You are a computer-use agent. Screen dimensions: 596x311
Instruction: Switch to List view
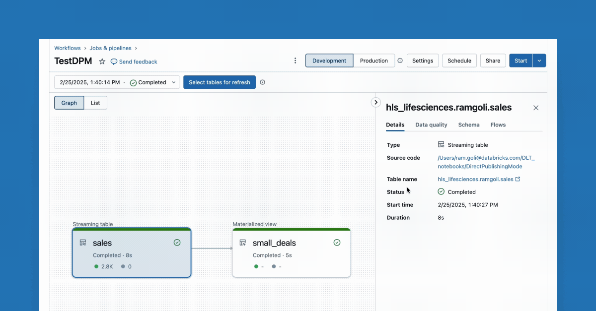(x=95, y=103)
